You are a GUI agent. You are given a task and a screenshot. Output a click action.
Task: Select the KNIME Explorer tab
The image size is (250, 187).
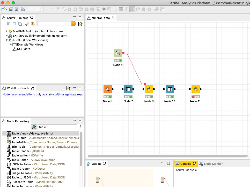point(17,18)
